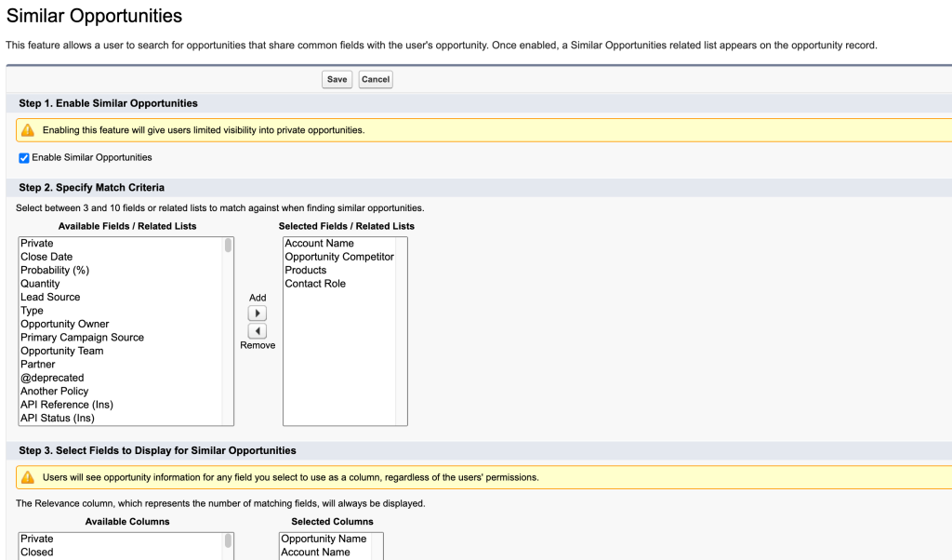Image resolution: width=952 pixels, height=560 pixels.
Task: Click the Add right-arrow button
Action: (258, 313)
